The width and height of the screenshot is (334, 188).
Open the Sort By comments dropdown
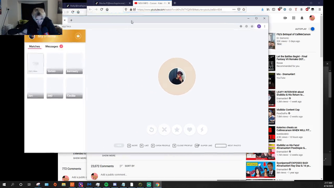127,166
